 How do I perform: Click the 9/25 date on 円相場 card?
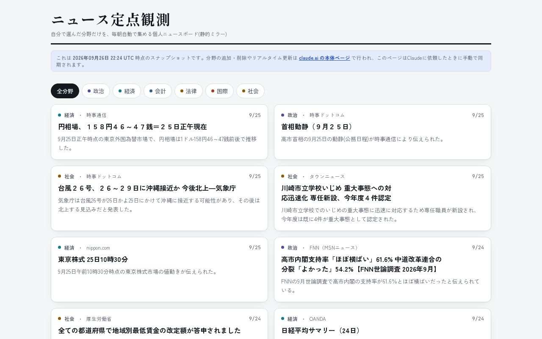pos(255,115)
